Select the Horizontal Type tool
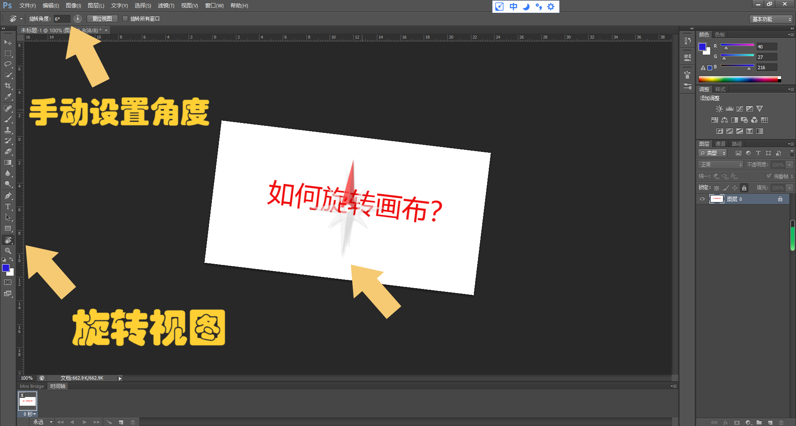796x426 pixels. (x=8, y=206)
